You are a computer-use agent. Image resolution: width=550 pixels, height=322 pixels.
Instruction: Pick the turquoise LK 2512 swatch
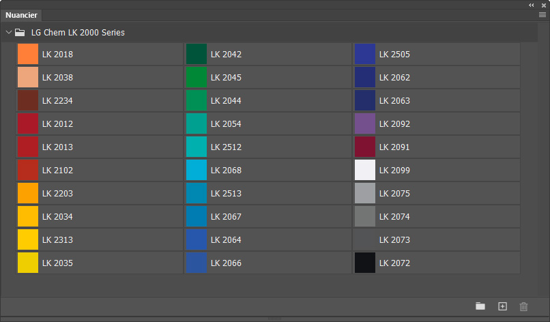(x=197, y=147)
